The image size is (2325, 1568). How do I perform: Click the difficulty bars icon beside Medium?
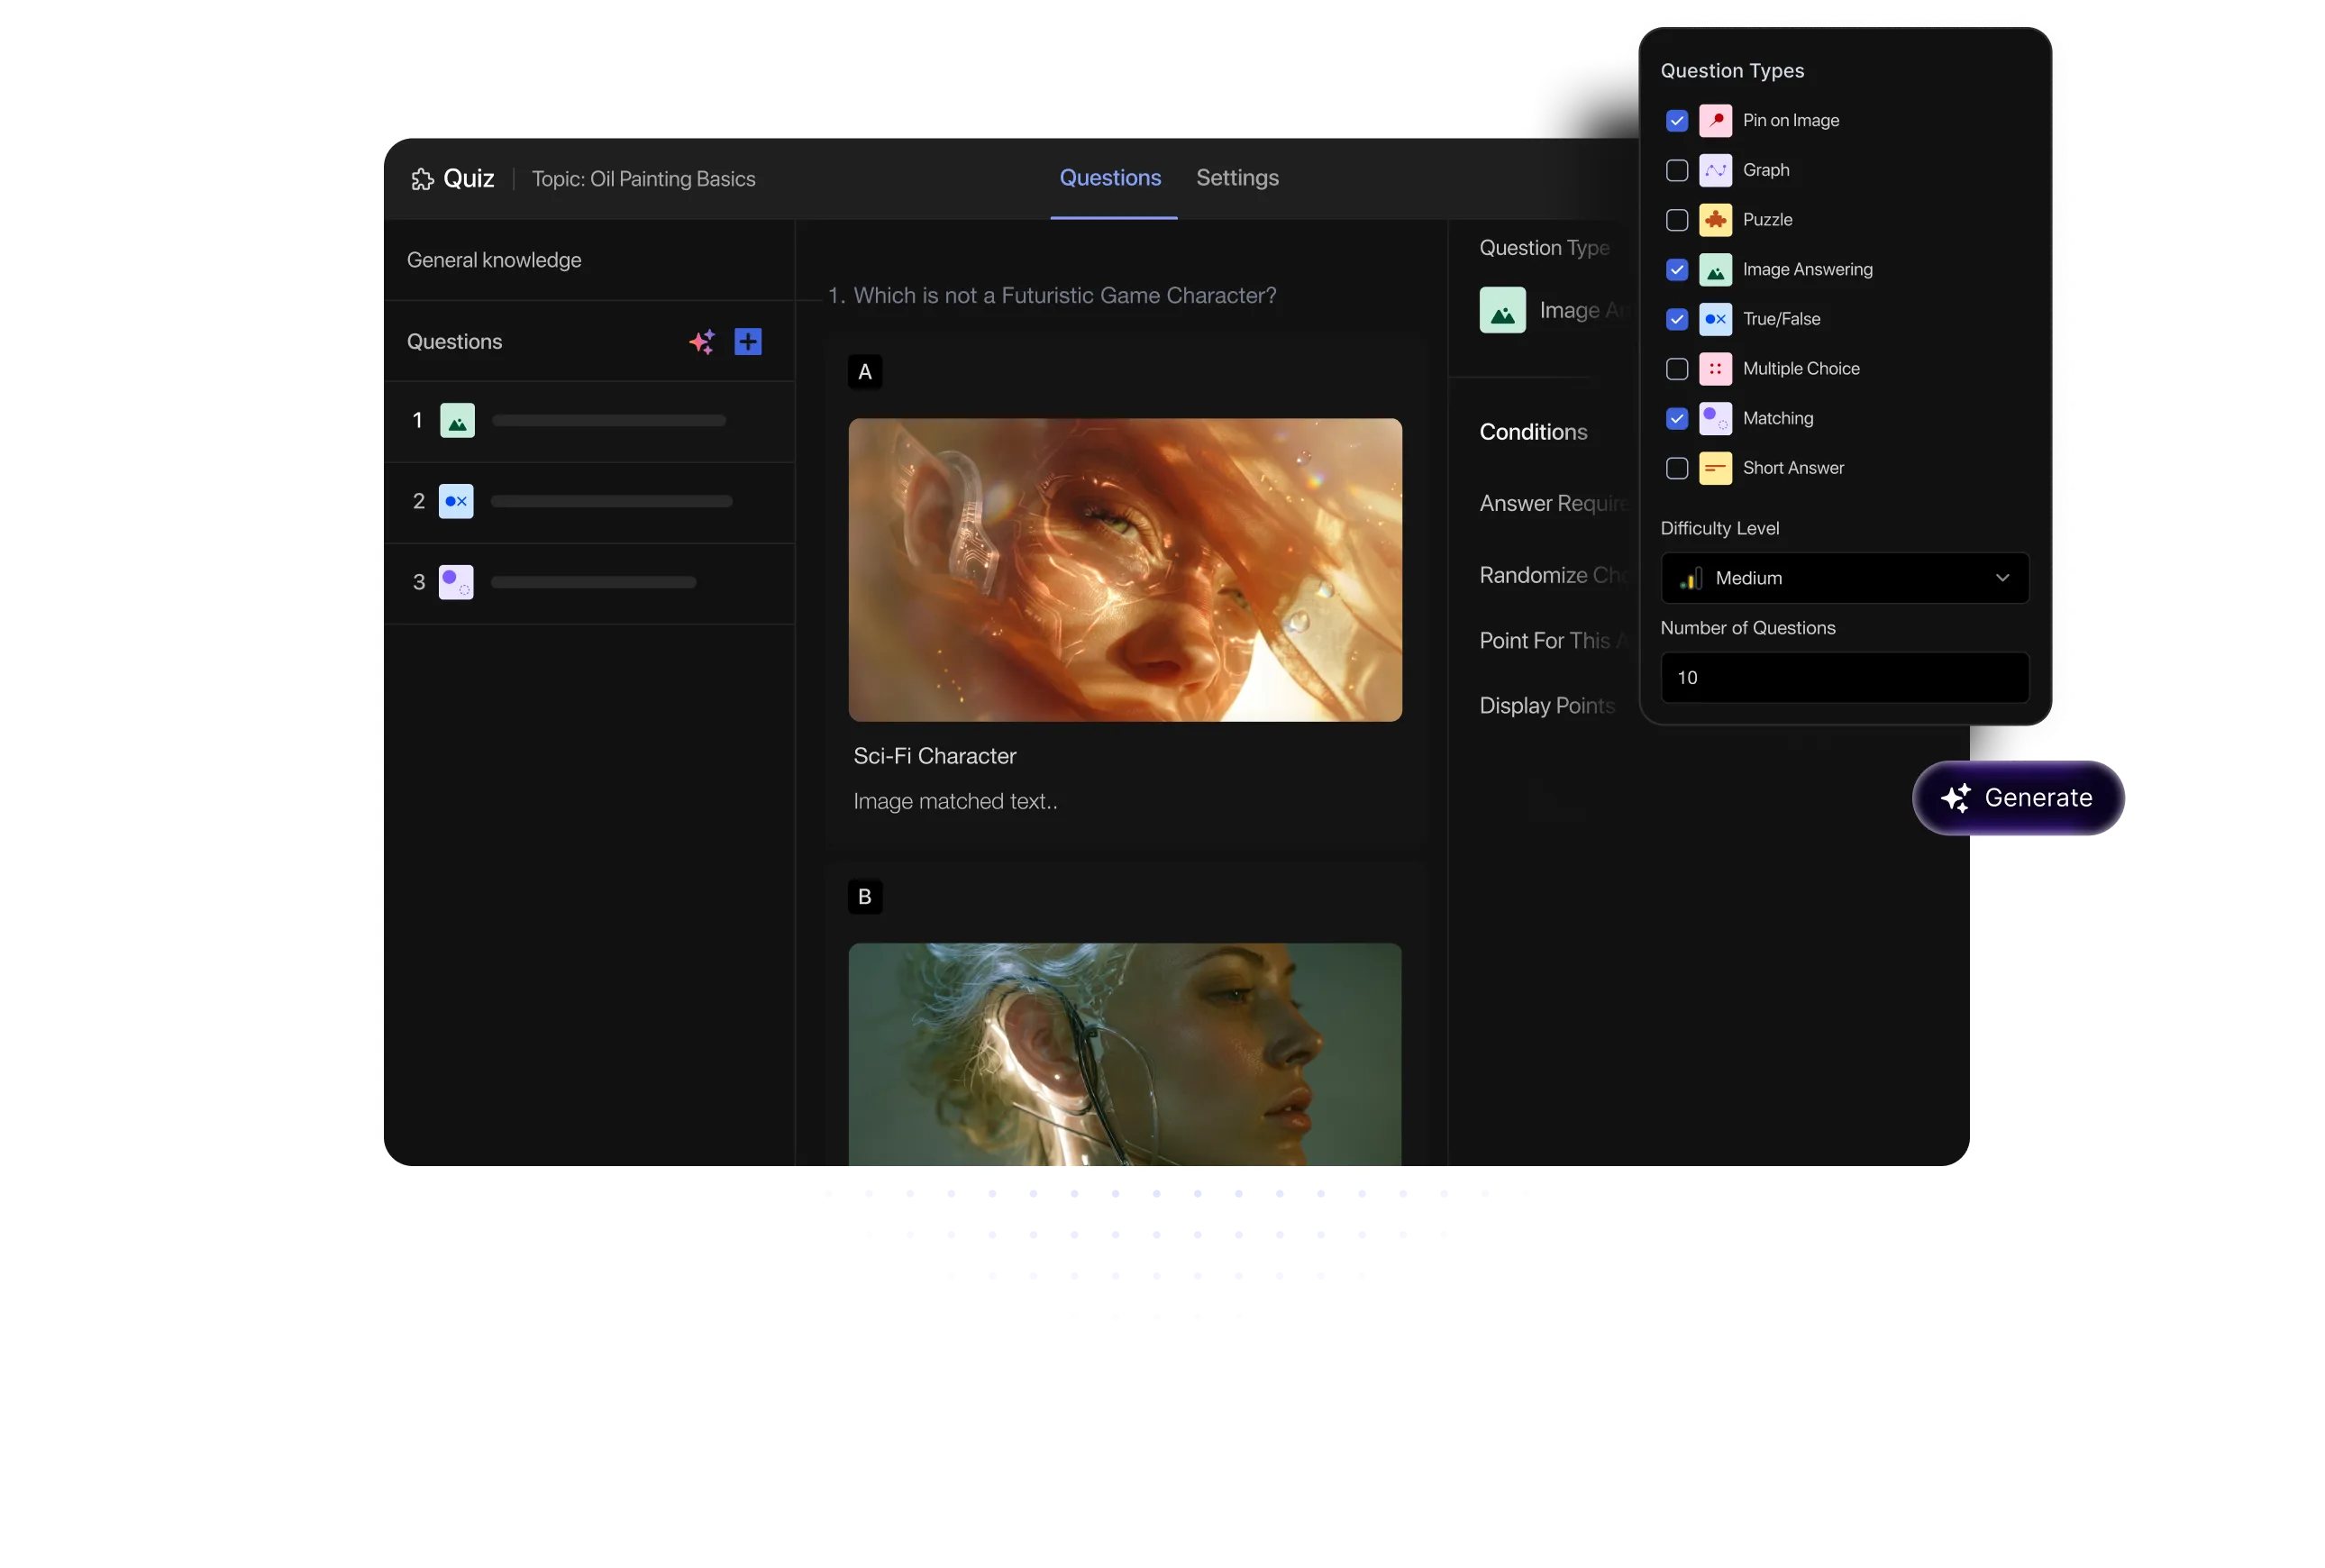tap(1691, 578)
